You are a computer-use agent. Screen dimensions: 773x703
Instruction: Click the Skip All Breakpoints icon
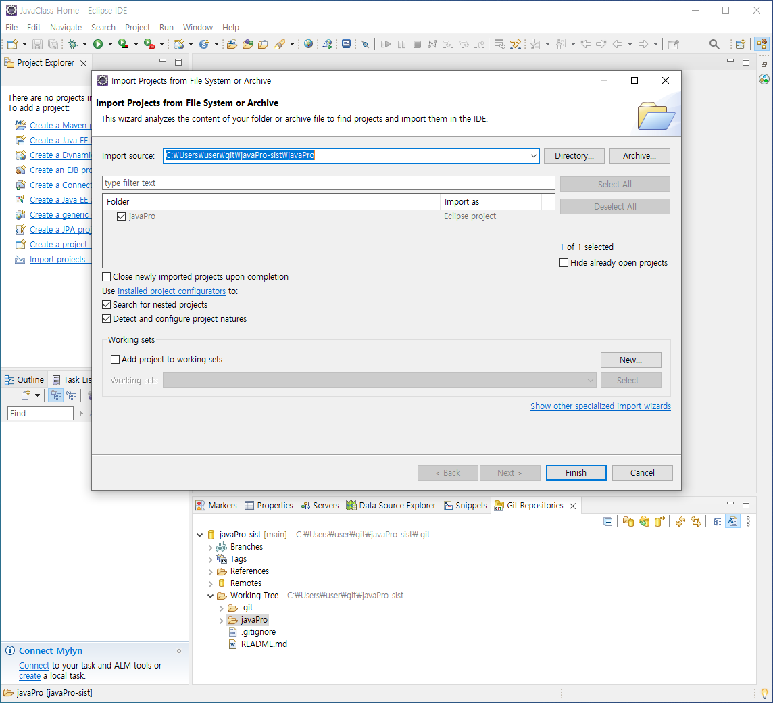tap(365, 44)
